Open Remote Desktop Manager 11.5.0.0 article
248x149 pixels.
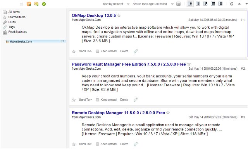pyautogui.click(x=118, y=113)
